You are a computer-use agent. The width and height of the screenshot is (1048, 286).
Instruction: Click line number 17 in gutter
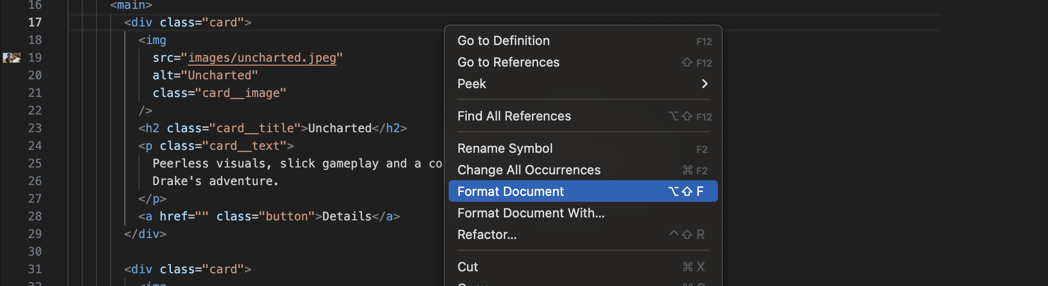(x=35, y=23)
